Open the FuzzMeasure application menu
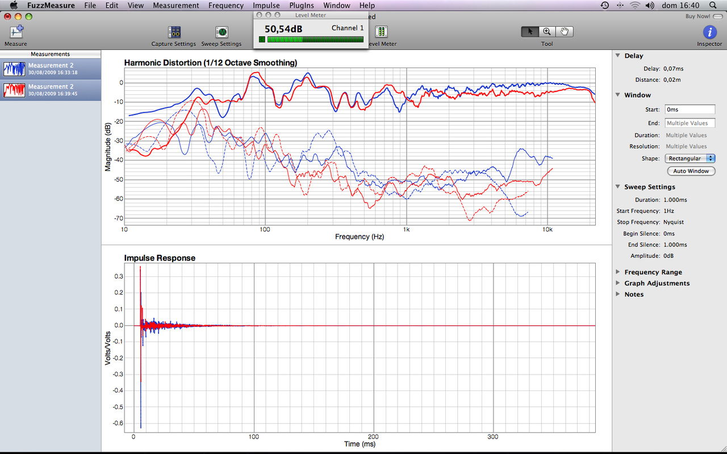727x454 pixels. (x=51, y=5)
